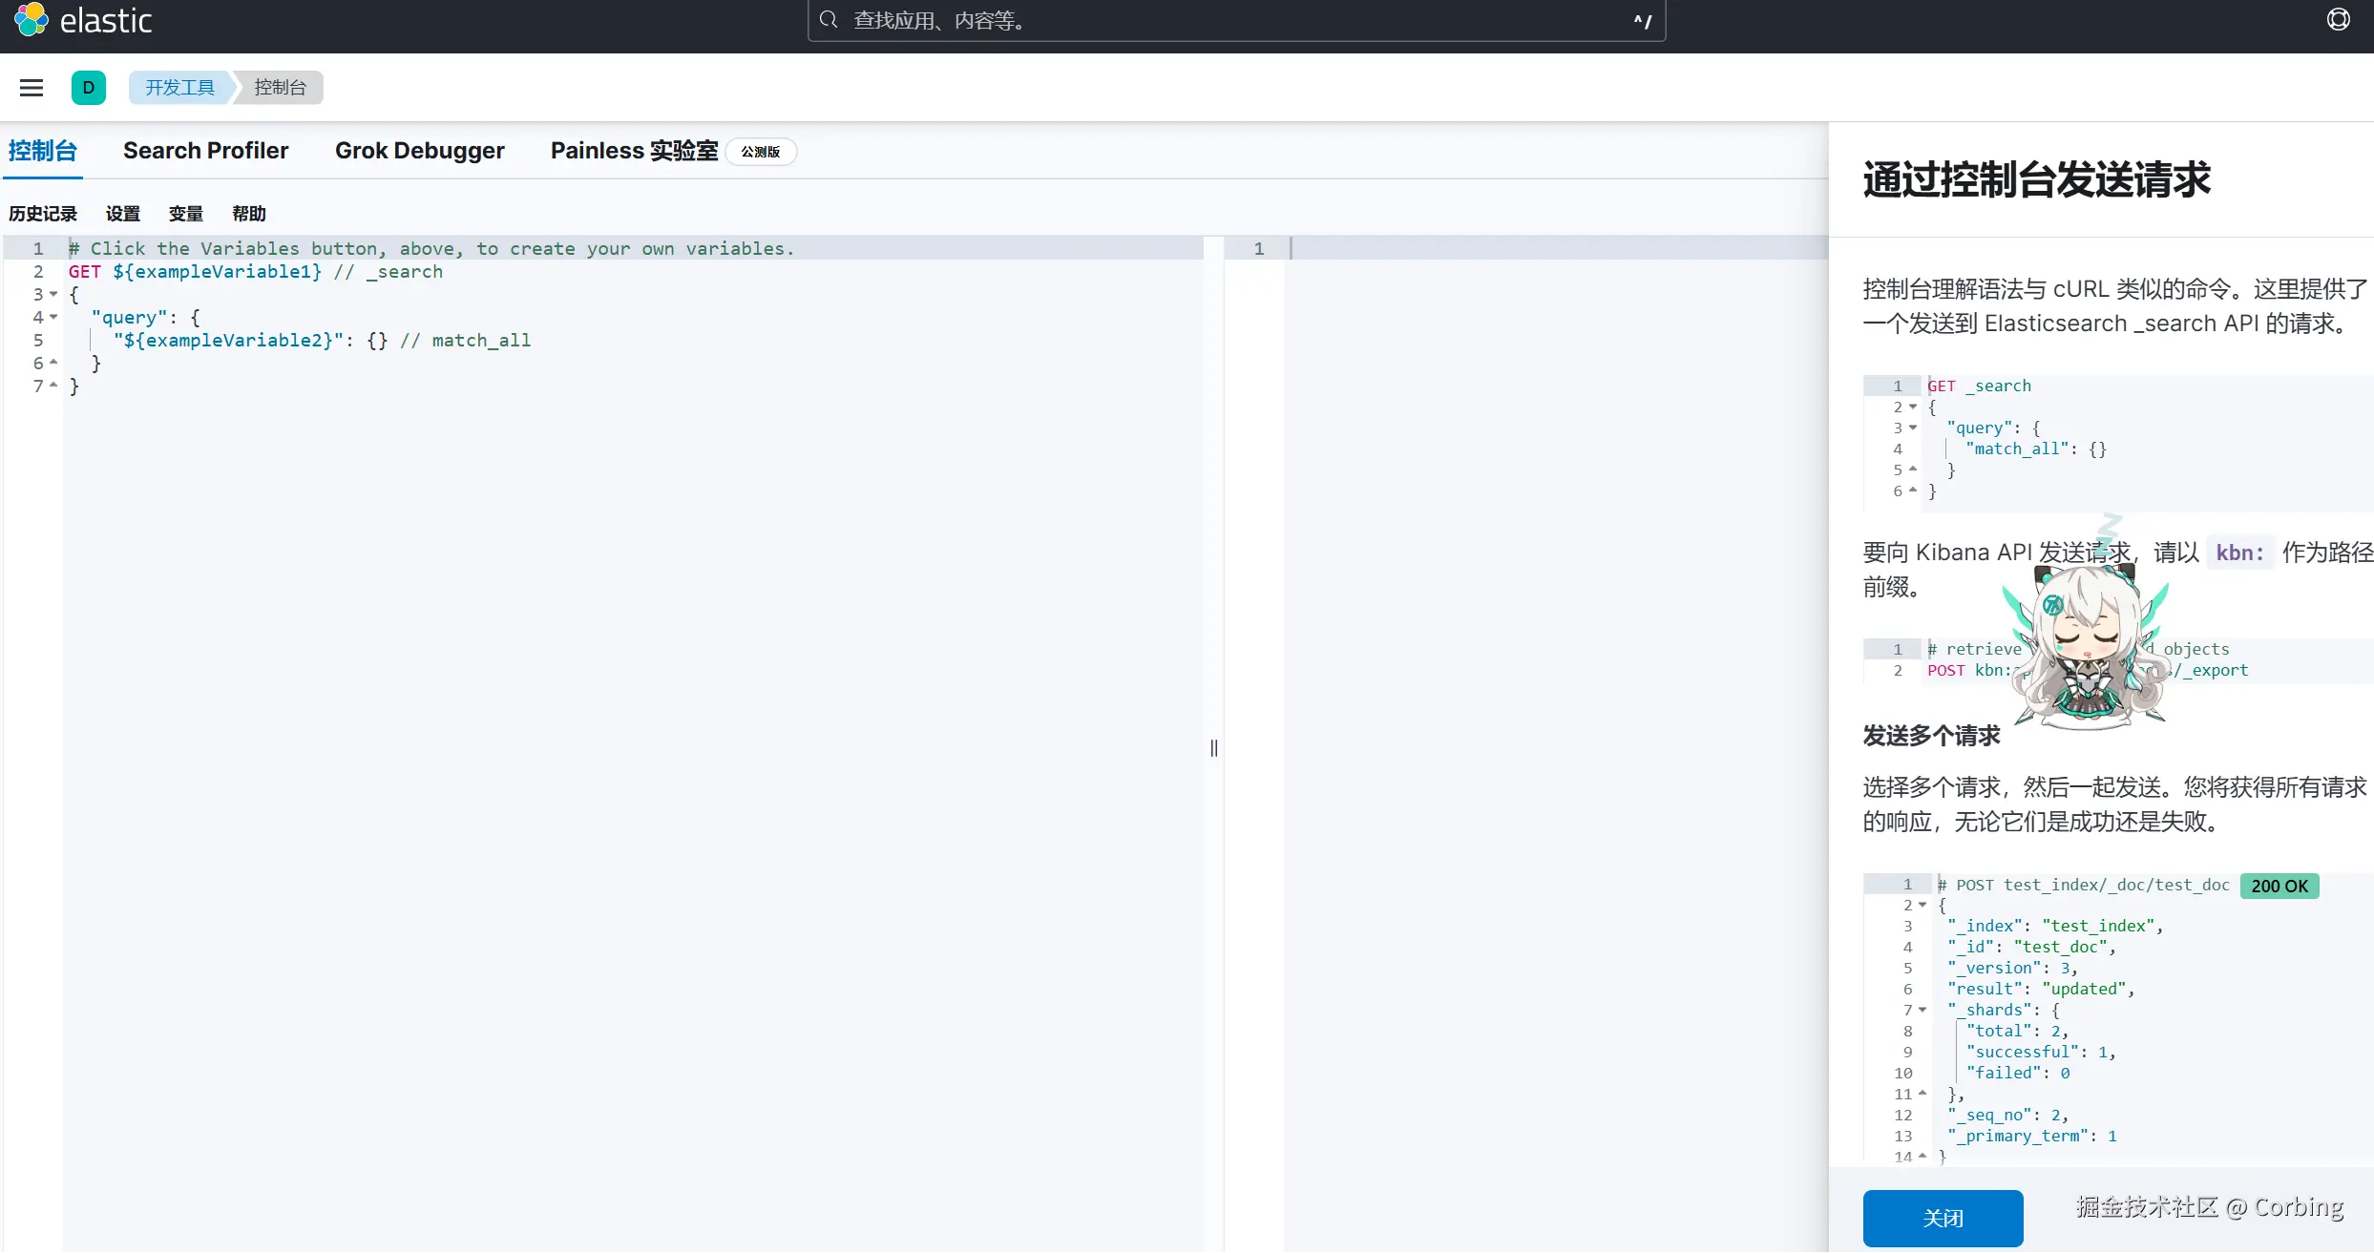The image size is (2374, 1253).
Task: Open the 开发工具 breadcrumb link
Action: click(179, 88)
